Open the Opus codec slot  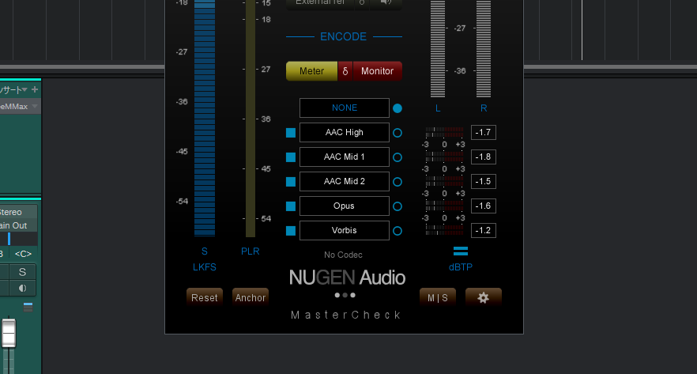pos(345,206)
